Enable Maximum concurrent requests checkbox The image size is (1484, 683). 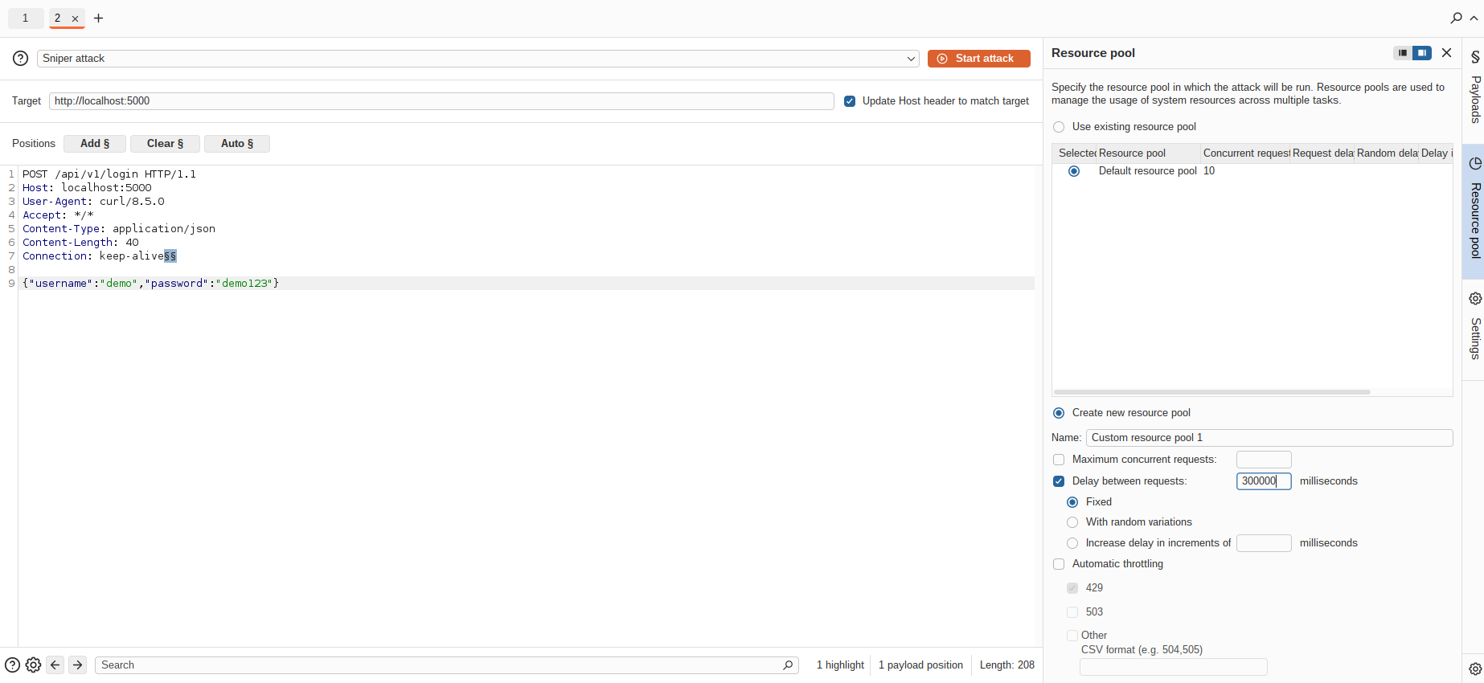coord(1059,460)
